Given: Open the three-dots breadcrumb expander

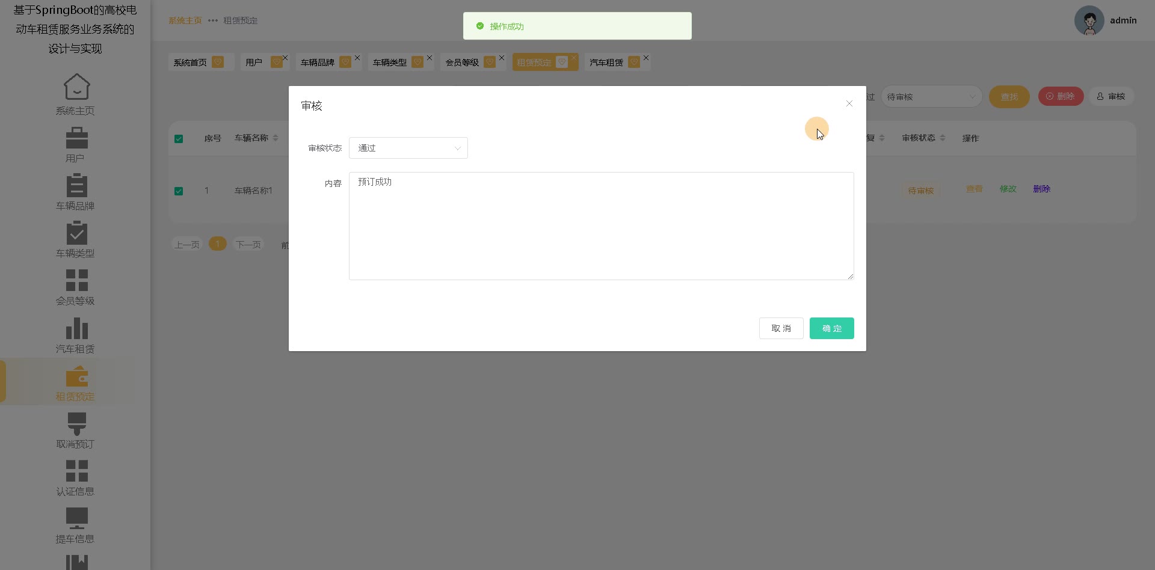Looking at the screenshot, I should pos(213,20).
